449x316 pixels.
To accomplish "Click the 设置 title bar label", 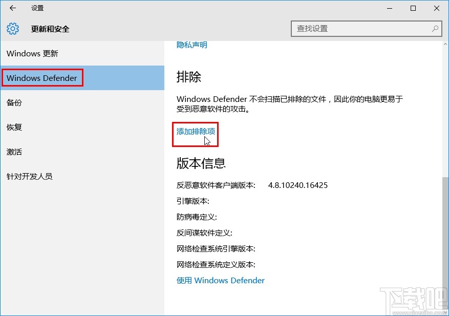I will tap(35, 8).
